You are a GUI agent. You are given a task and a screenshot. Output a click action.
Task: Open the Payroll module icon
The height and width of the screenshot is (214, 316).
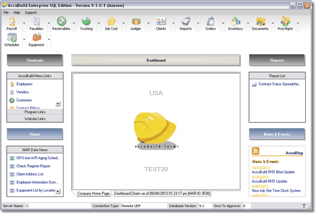tap(12, 22)
